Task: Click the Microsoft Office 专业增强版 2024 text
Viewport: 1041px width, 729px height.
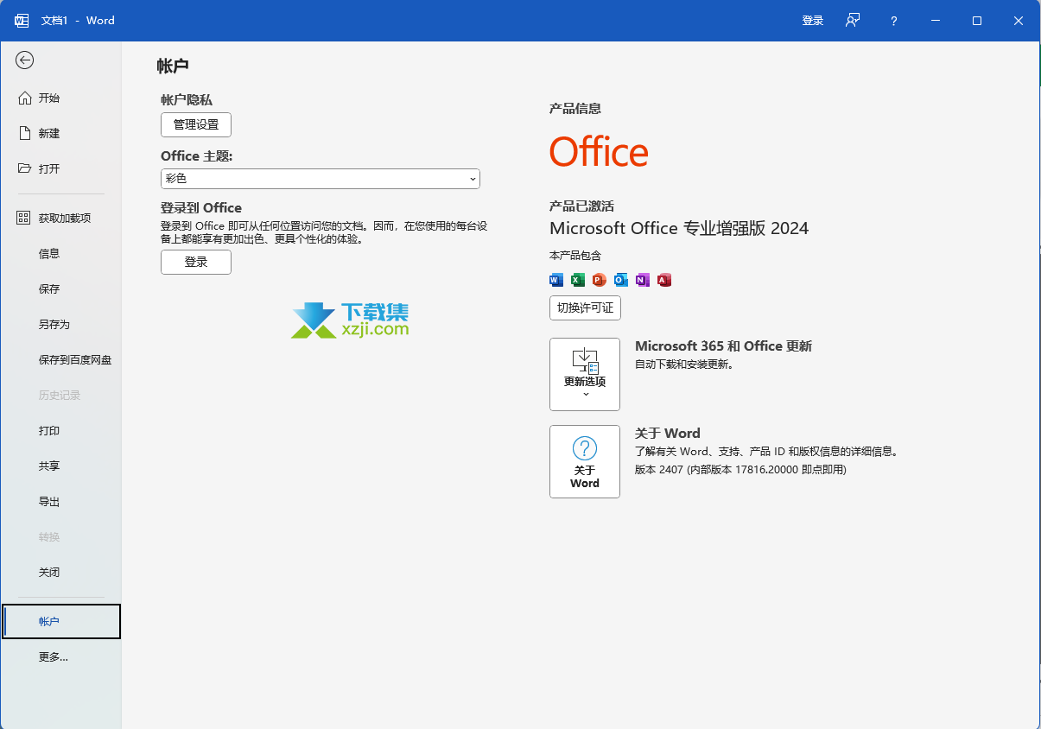Action: pyautogui.click(x=679, y=228)
